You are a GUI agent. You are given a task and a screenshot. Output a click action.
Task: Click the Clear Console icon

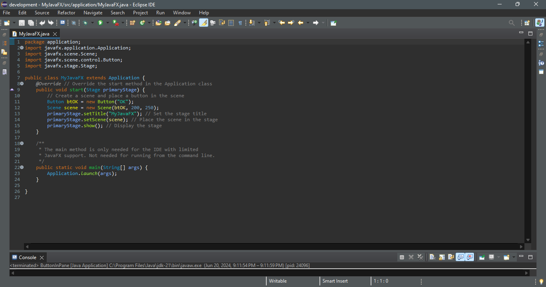point(432,257)
